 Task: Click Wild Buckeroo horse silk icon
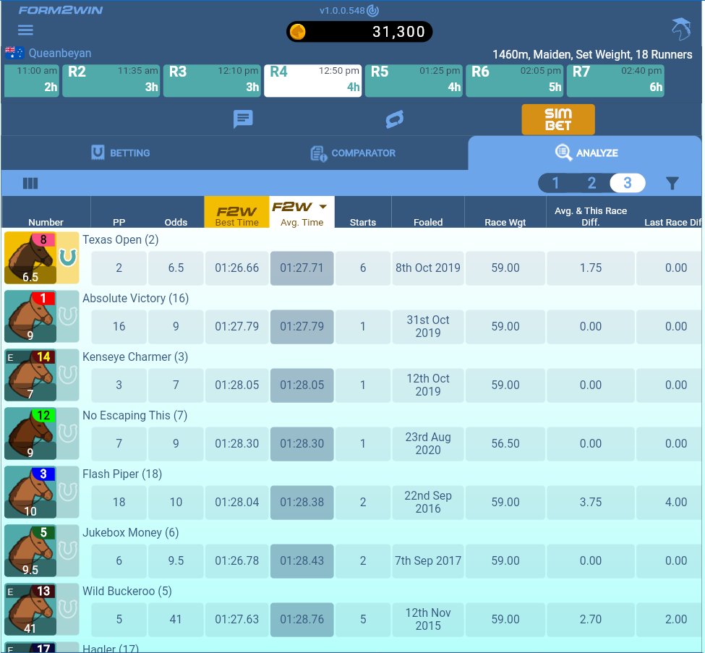click(x=30, y=609)
